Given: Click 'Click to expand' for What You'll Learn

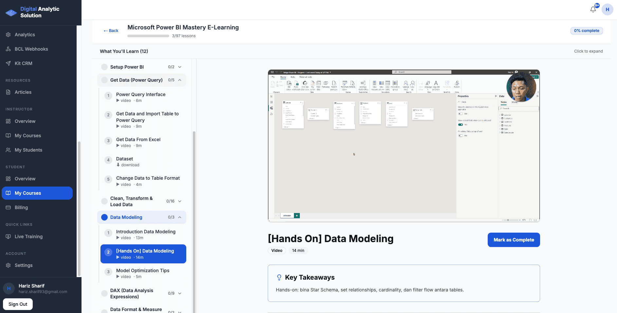Looking at the screenshot, I should pos(588,51).
